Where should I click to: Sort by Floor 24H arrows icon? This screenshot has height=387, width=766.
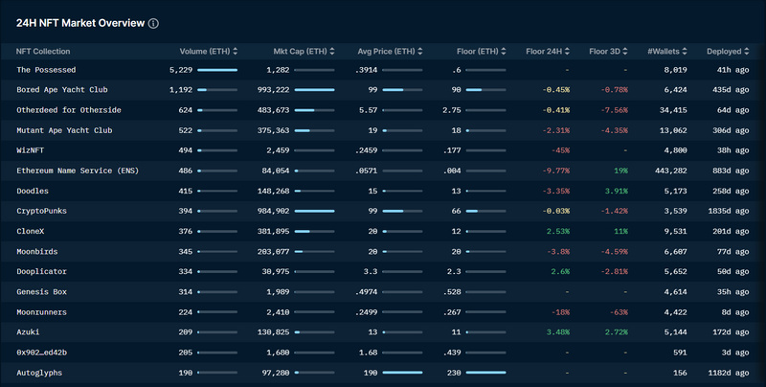click(x=567, y=52)
